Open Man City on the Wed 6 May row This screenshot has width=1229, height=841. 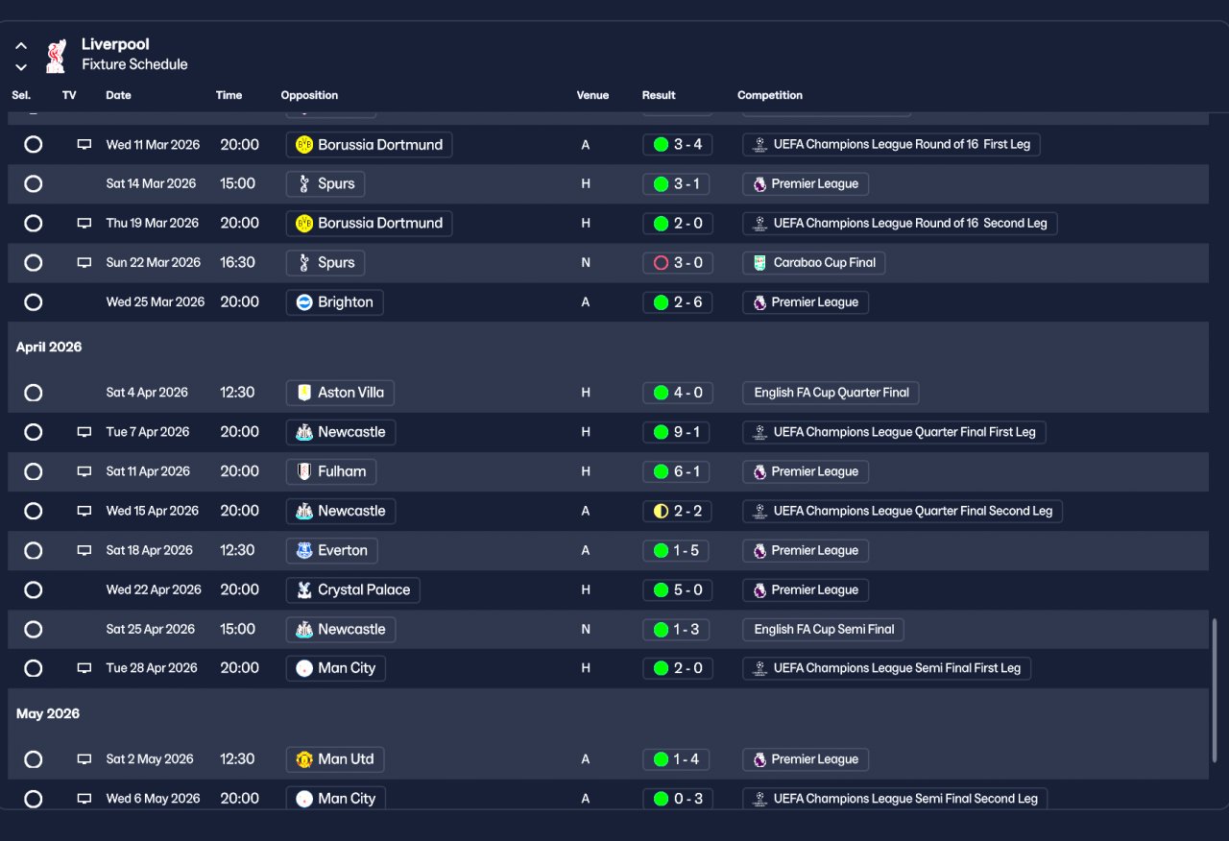(335, 798)
